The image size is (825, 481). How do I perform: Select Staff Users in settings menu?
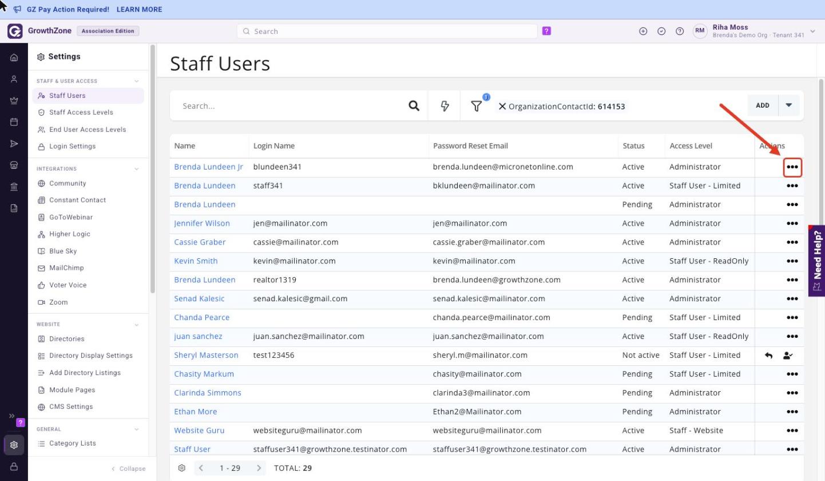88,96
